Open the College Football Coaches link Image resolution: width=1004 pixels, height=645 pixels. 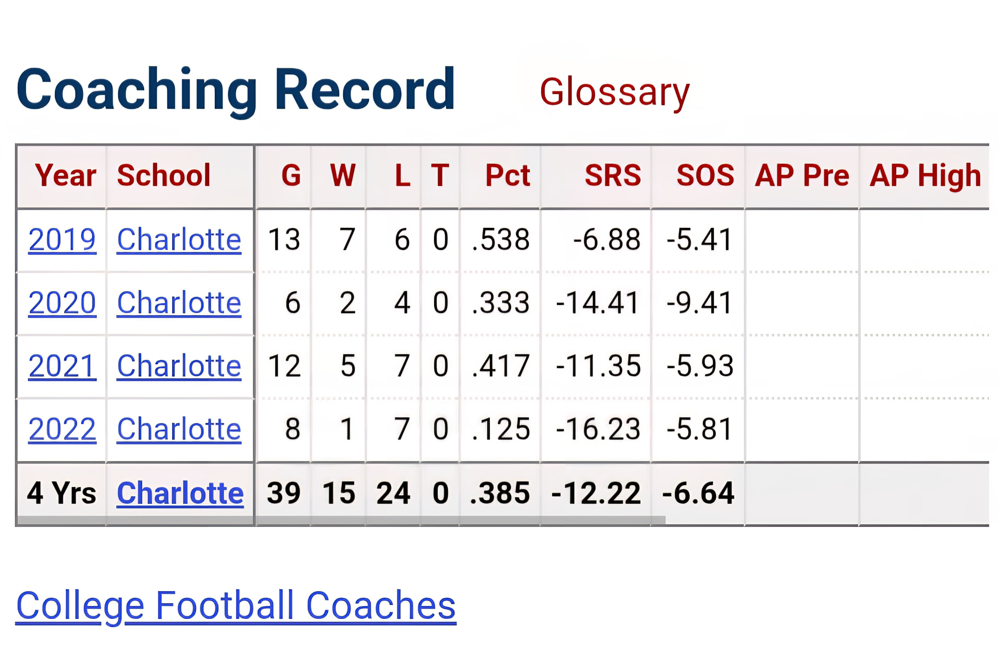tap(236, 605)
